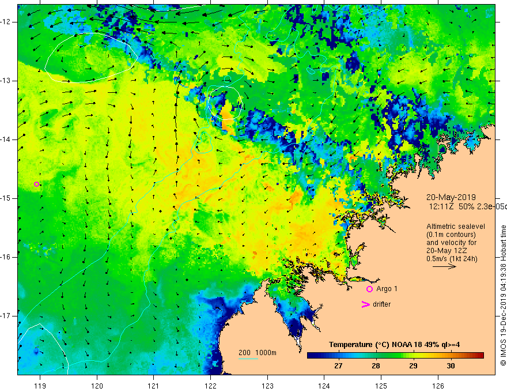Click the '125' longitude axis label
507x392 pixels.
pyautogui.click(x=381, y=386)
